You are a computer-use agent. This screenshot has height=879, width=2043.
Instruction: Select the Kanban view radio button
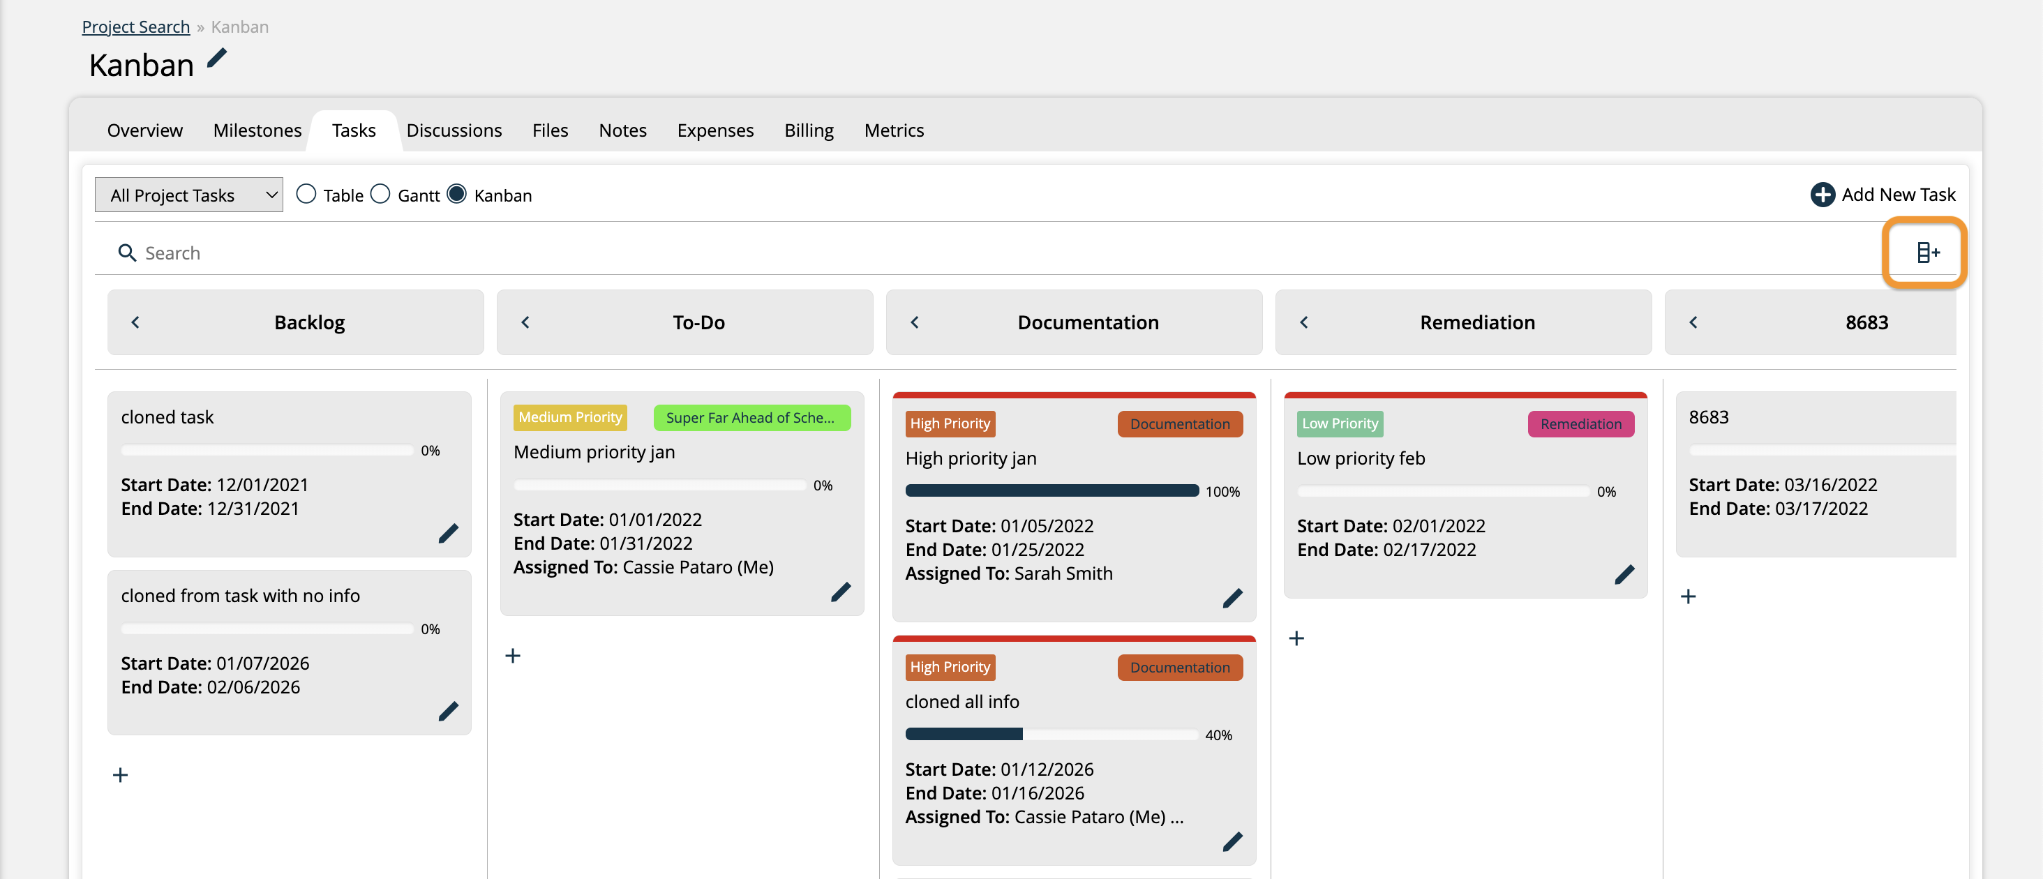tap(458, 193)
